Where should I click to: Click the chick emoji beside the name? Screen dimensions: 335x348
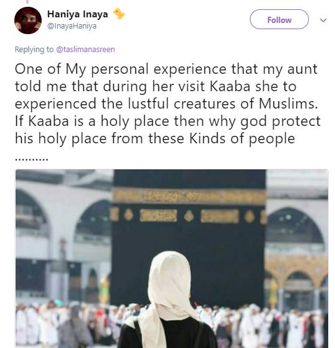click(x=119, y=14)
